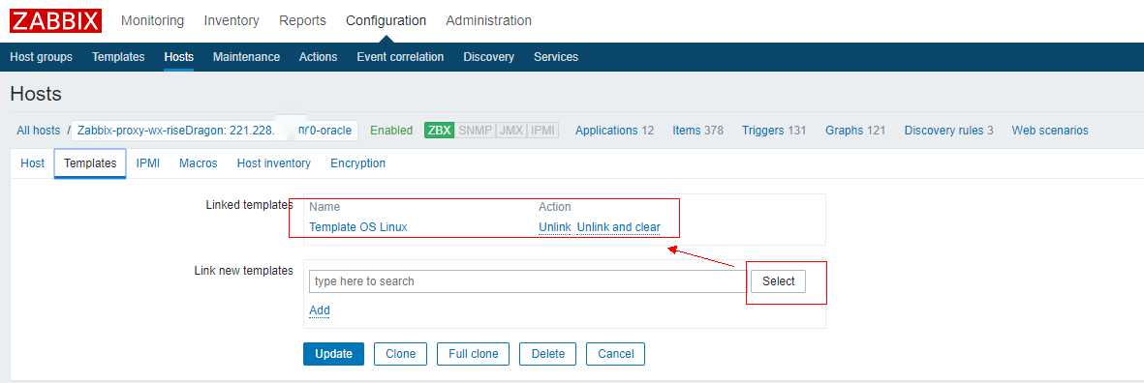Switch to the Encryption tab

pyautogui.click(x=358, y=163)
